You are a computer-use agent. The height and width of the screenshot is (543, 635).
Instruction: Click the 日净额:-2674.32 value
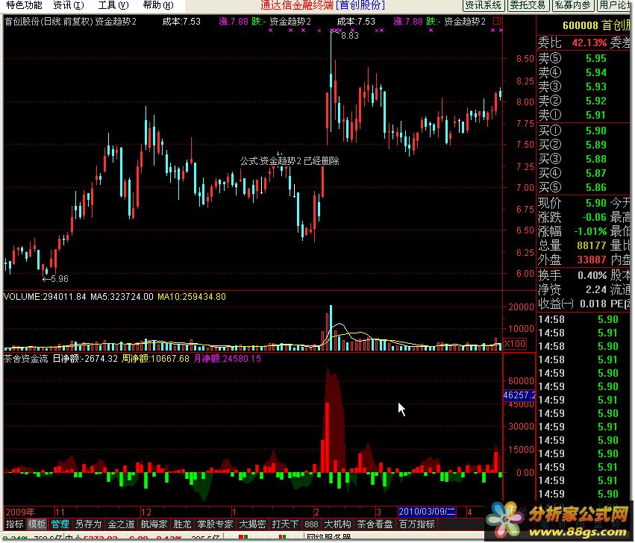(85, 358)
